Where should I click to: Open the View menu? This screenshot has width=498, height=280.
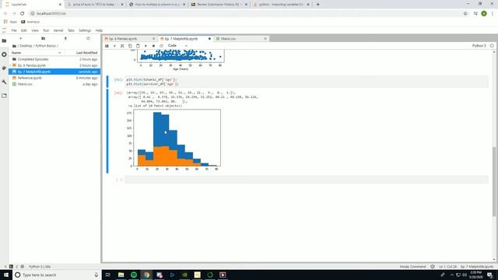35,30
